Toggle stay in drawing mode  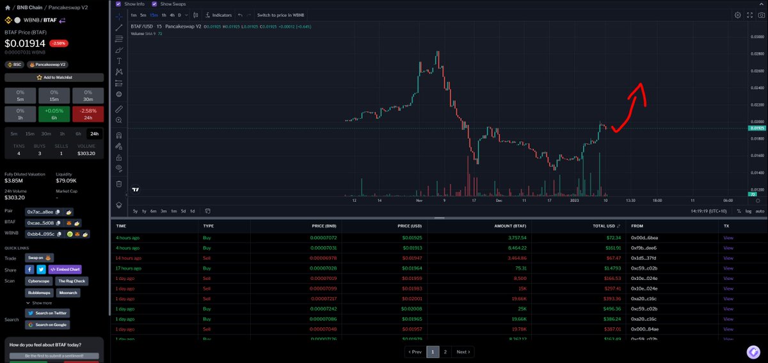coord(119,146)
